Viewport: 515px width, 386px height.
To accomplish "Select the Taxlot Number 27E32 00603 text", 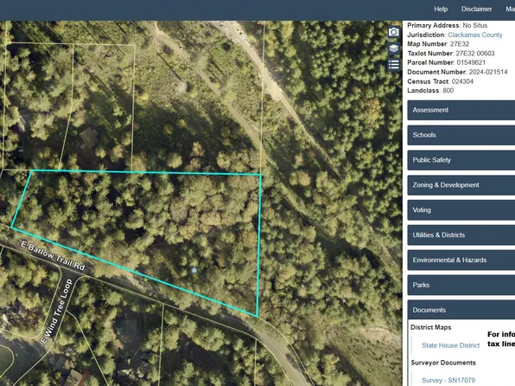I will click(x=451, y=54).
